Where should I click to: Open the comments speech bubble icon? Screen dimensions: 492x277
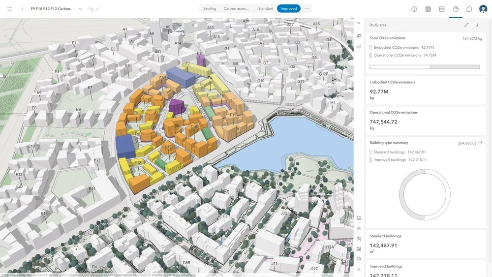(469, 9)
